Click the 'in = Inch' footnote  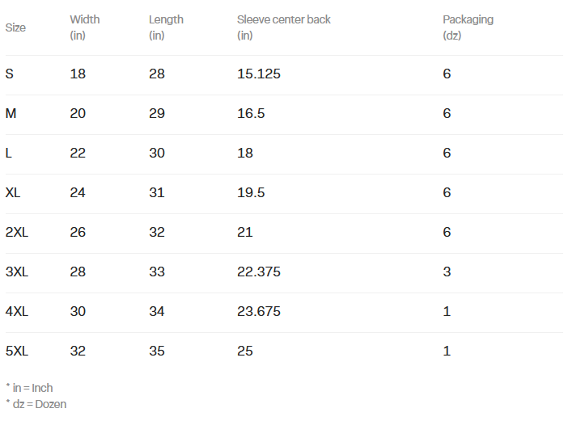click(29, 388)
